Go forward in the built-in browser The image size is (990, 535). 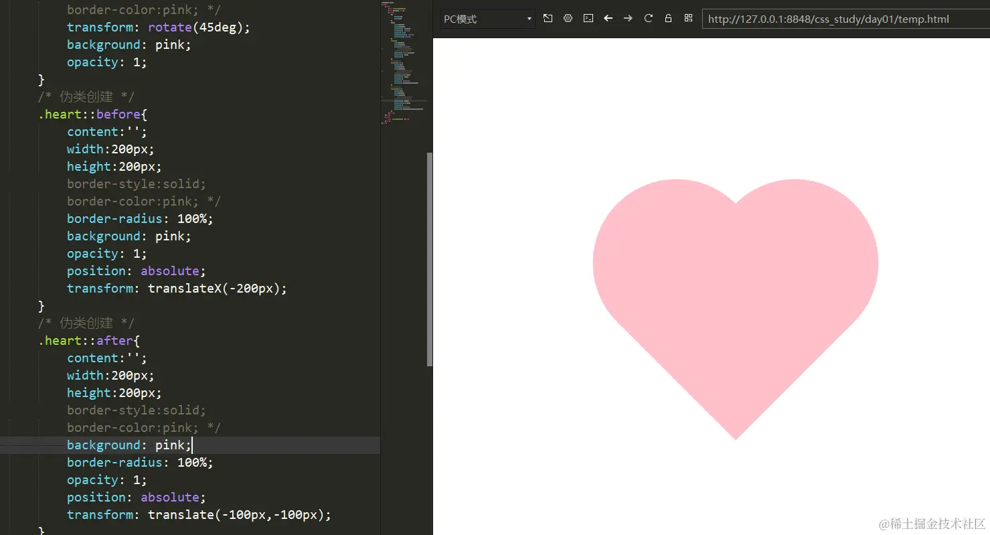point(628,19)
